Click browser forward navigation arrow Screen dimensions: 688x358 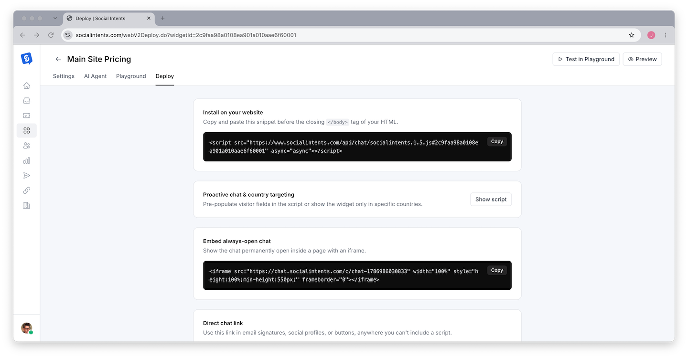[37, 35]
